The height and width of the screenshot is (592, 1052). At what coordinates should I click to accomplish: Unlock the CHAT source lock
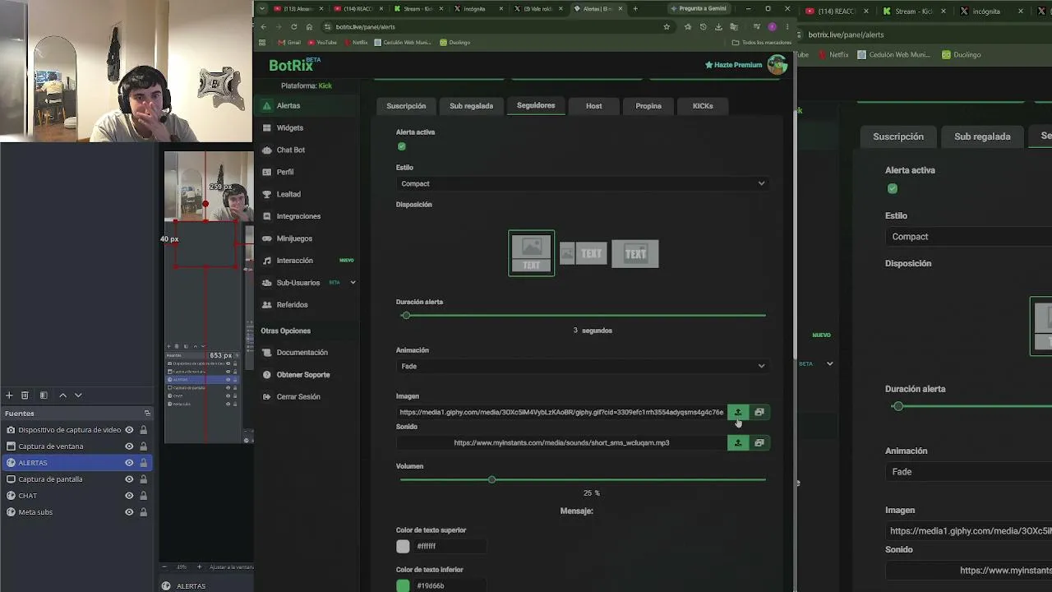click(143, 496)
